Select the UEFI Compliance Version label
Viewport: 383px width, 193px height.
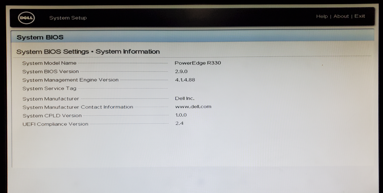point(55,124)
